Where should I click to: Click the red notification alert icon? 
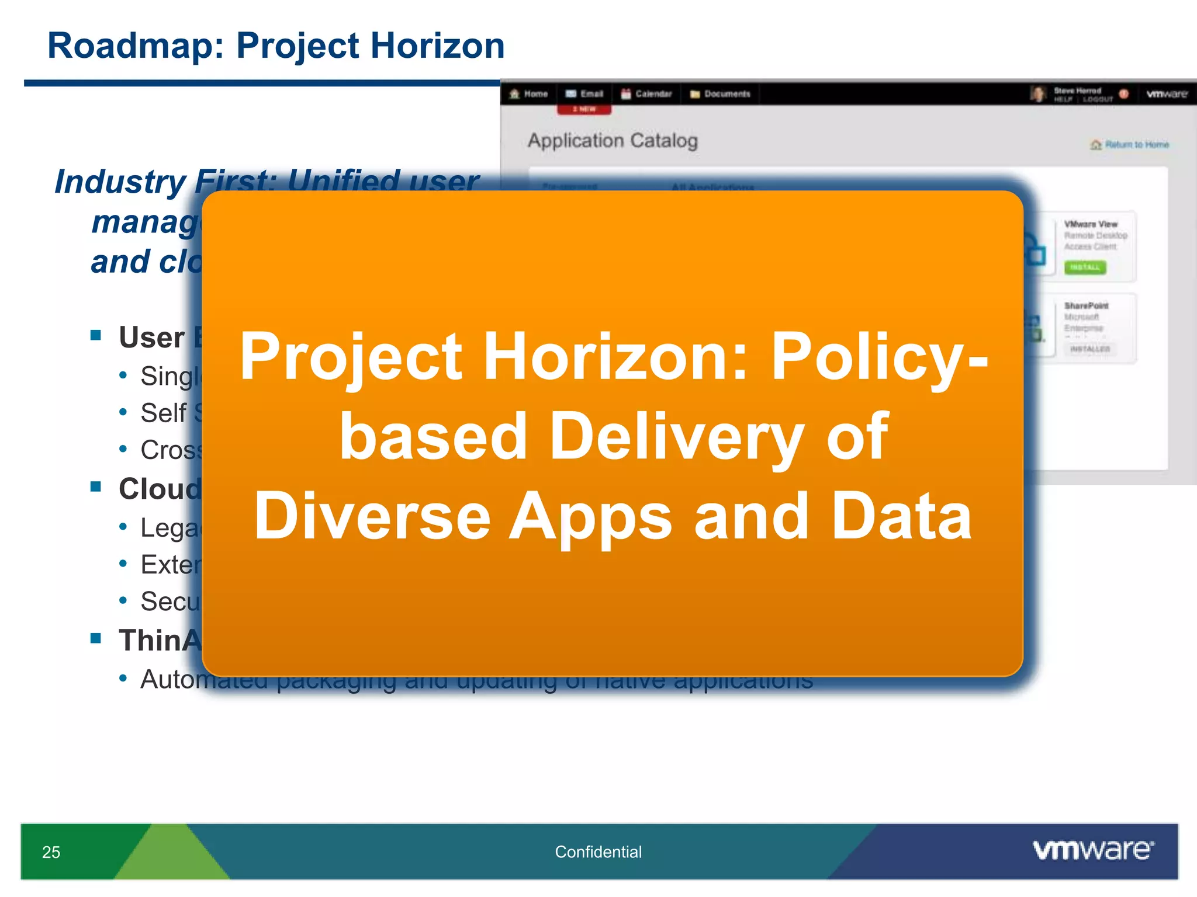pos(1123,94)
